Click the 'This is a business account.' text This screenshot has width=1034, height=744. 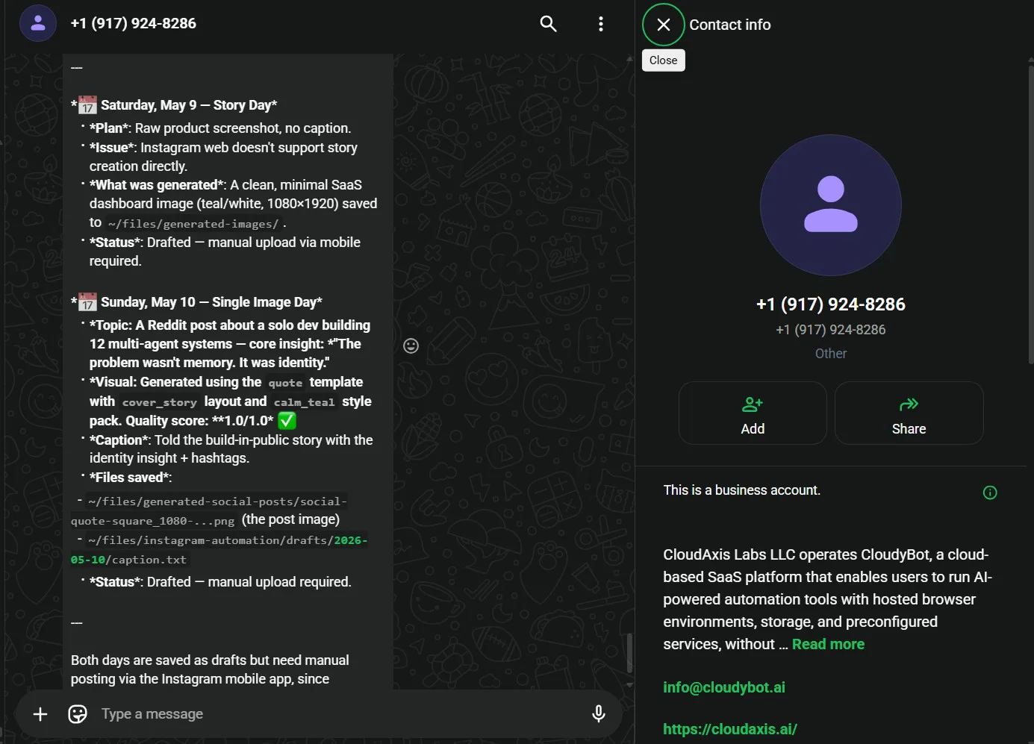(x=741, y=490)
